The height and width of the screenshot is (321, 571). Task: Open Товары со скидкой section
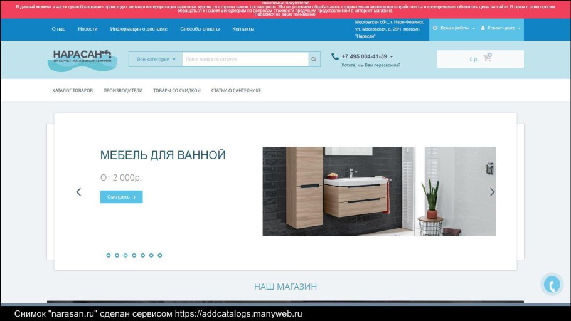176,90
